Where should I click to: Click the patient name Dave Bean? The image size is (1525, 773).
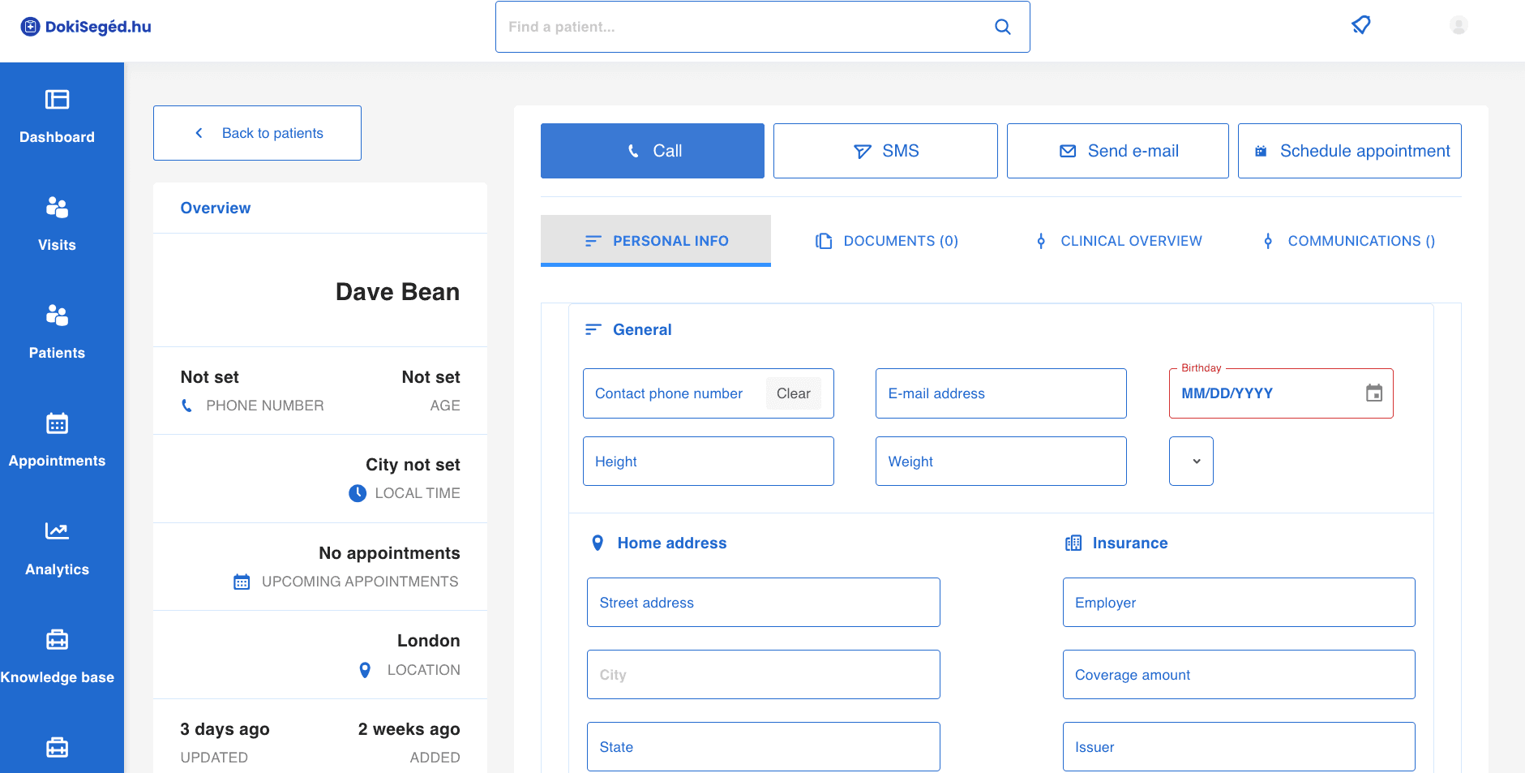tap(397, 292)
